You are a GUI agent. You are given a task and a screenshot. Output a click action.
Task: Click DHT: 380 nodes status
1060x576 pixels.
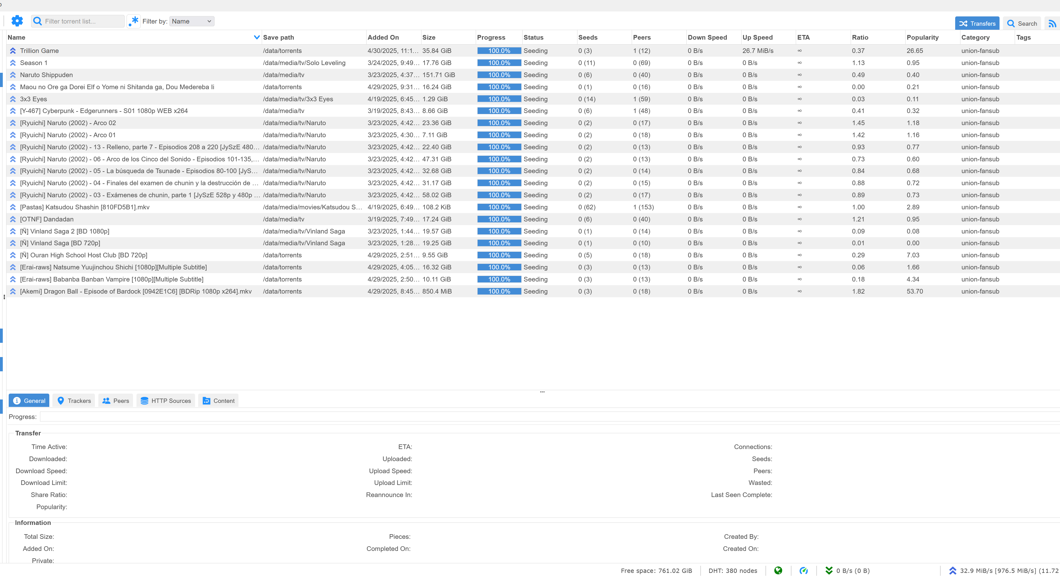pos(733,571)
